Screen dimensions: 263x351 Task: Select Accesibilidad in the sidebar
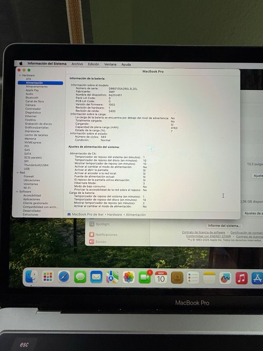pos(32,195)
